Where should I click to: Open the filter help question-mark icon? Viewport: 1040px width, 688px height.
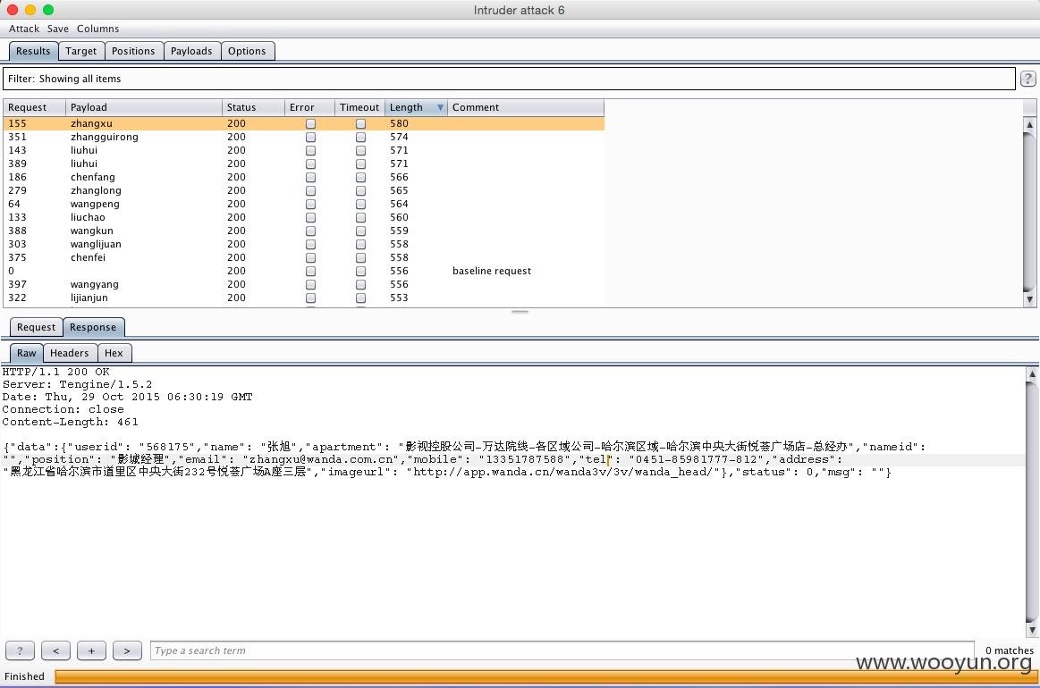tap(1027, 79)
